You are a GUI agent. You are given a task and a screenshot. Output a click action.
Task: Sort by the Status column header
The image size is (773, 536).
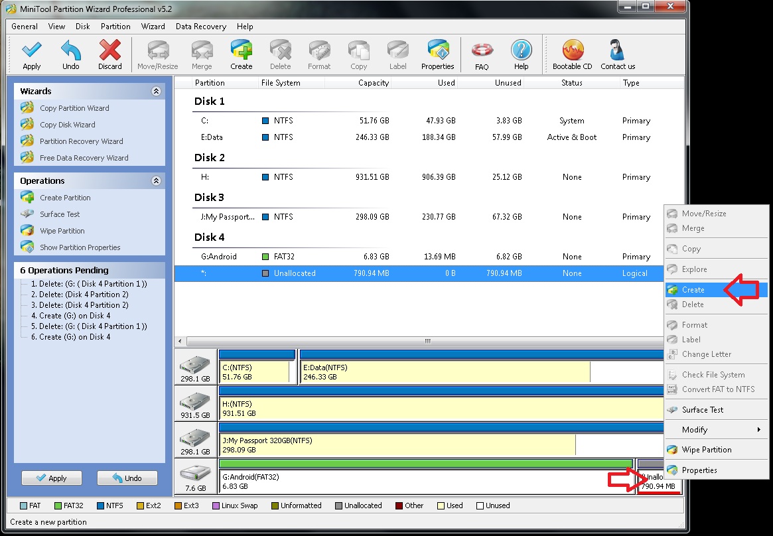point(572,83)
